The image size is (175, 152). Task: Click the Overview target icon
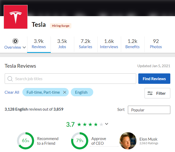tap(15, 41)
